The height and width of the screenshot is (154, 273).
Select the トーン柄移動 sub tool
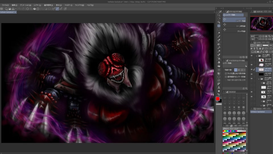pyautogui.click(x=234, y=25)
